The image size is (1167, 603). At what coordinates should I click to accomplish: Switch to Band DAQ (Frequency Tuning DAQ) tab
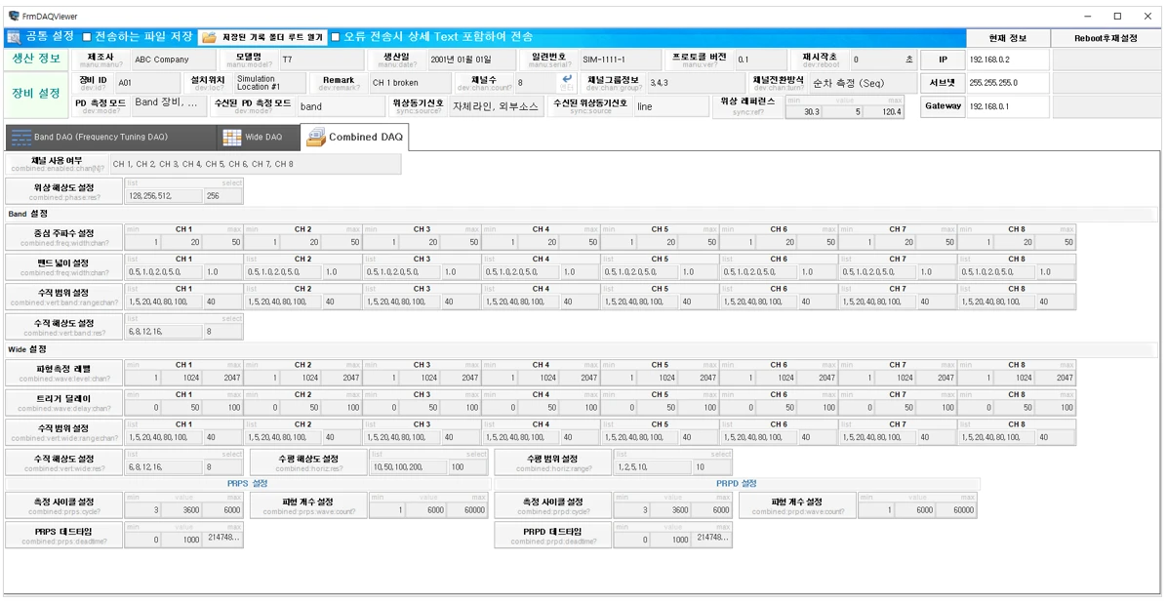[x=110, y=137]
